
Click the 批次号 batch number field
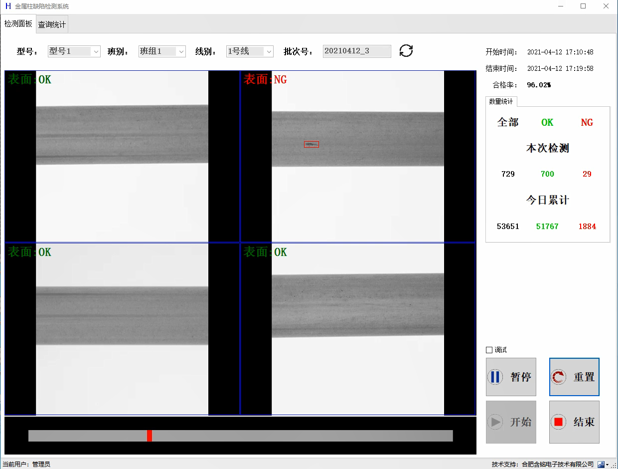point(356,51)
